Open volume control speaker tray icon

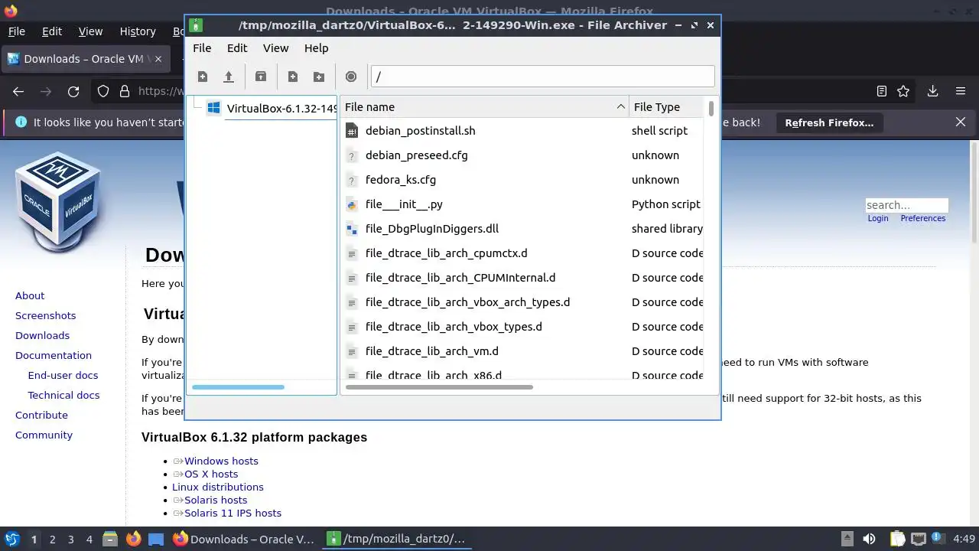click(x=869, y=539)
